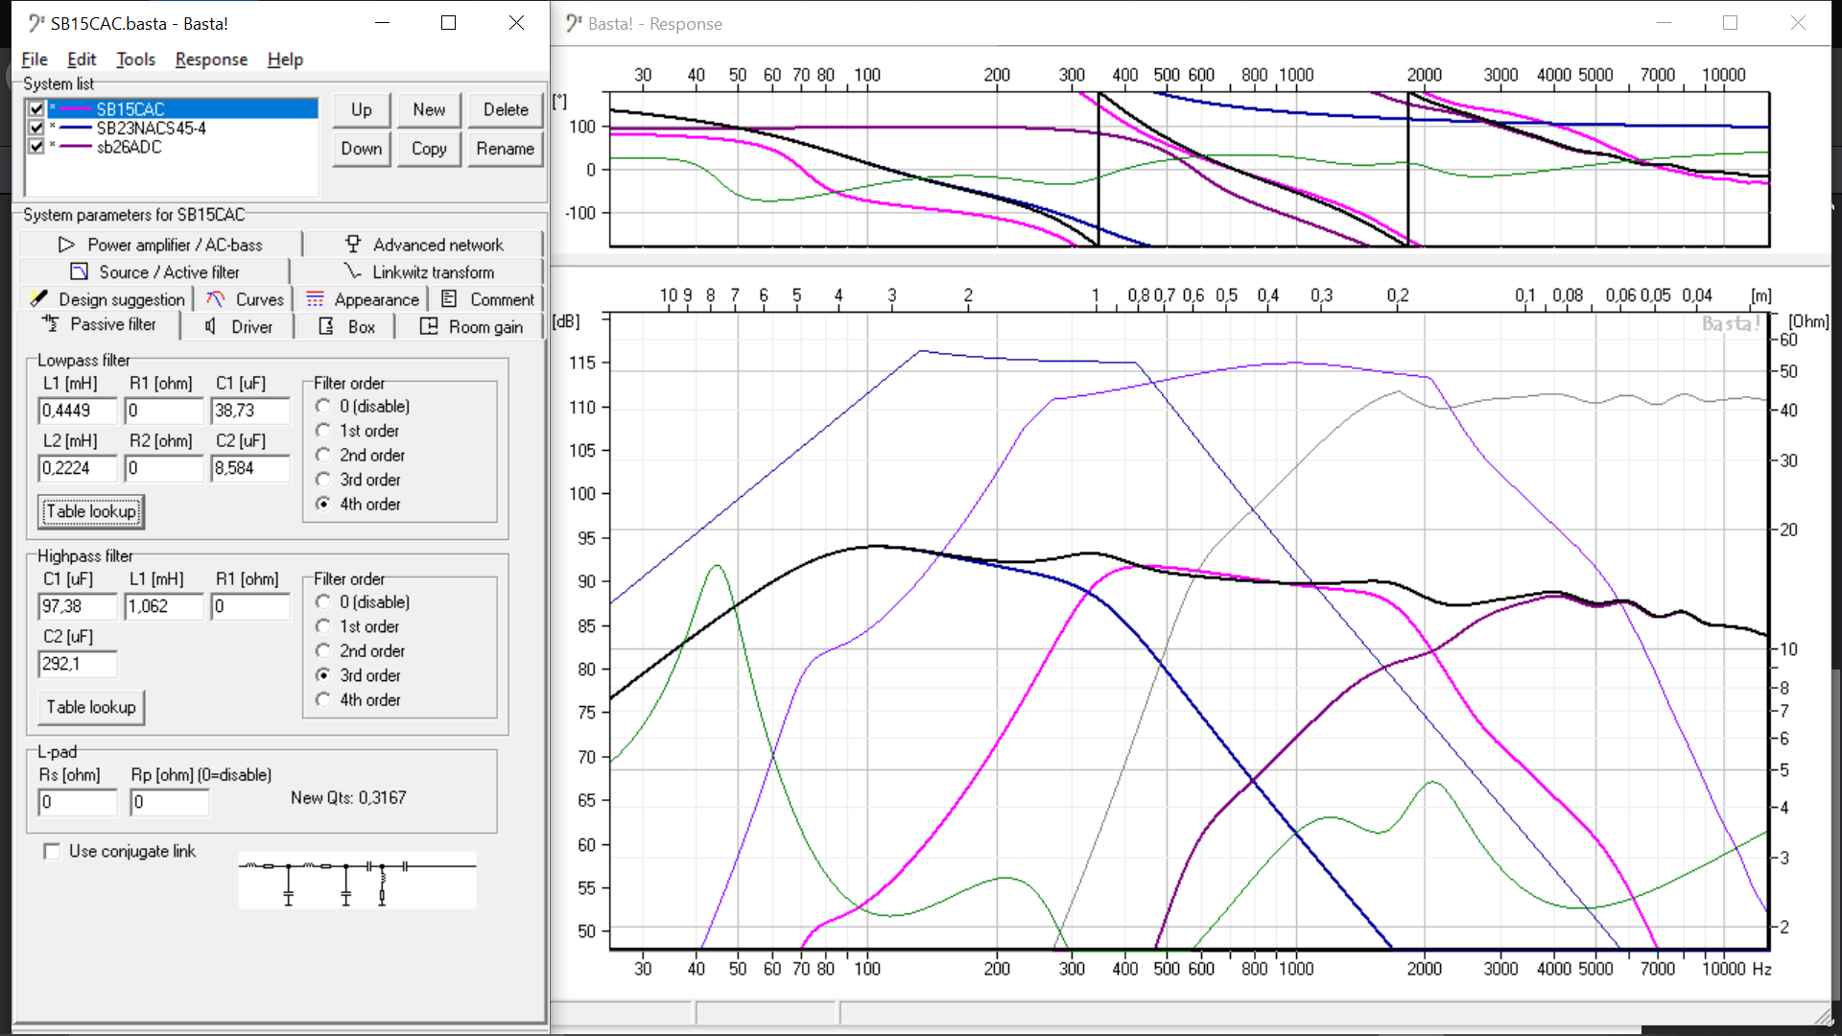
Task: Click the Advanced network icon
Action: 353,245
